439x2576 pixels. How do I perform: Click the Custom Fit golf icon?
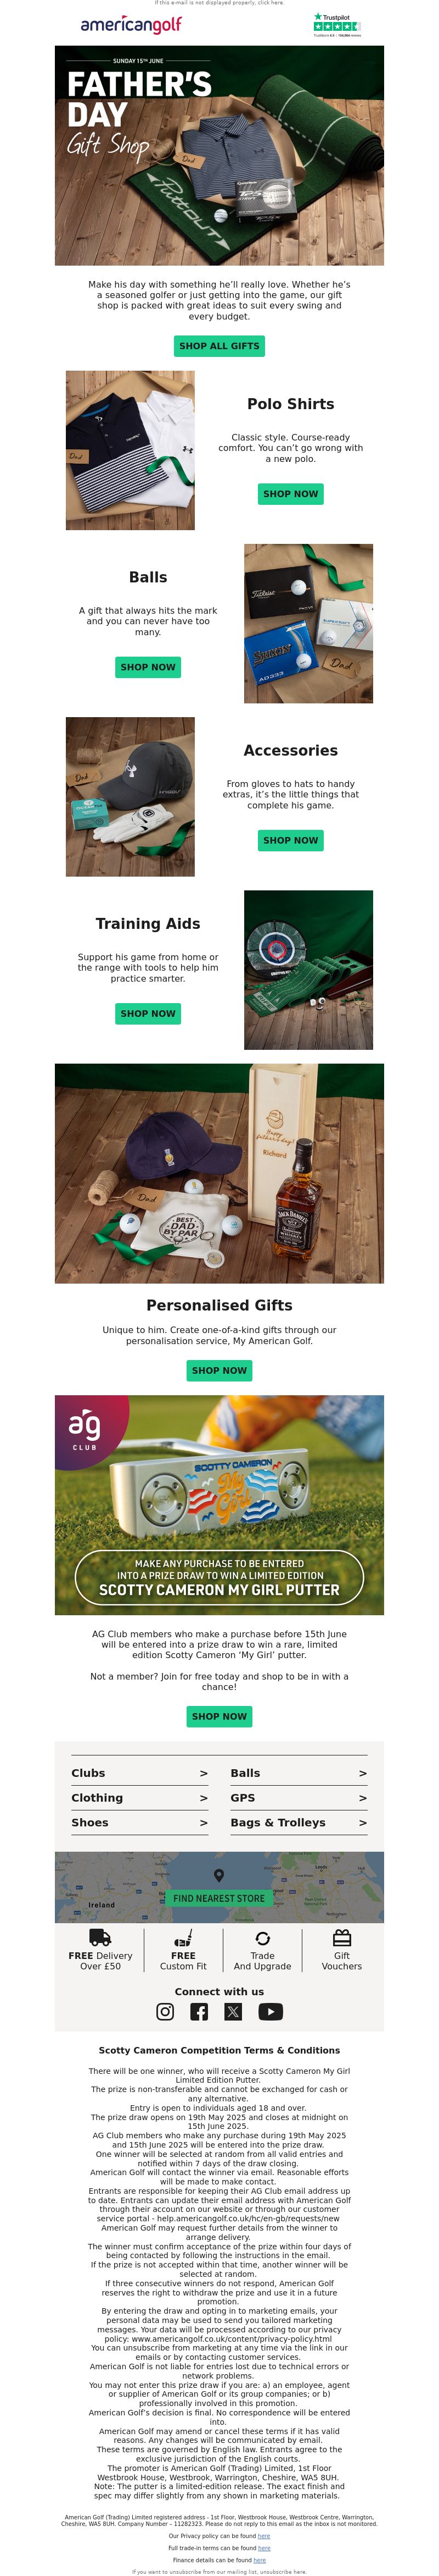(184, 1937)
